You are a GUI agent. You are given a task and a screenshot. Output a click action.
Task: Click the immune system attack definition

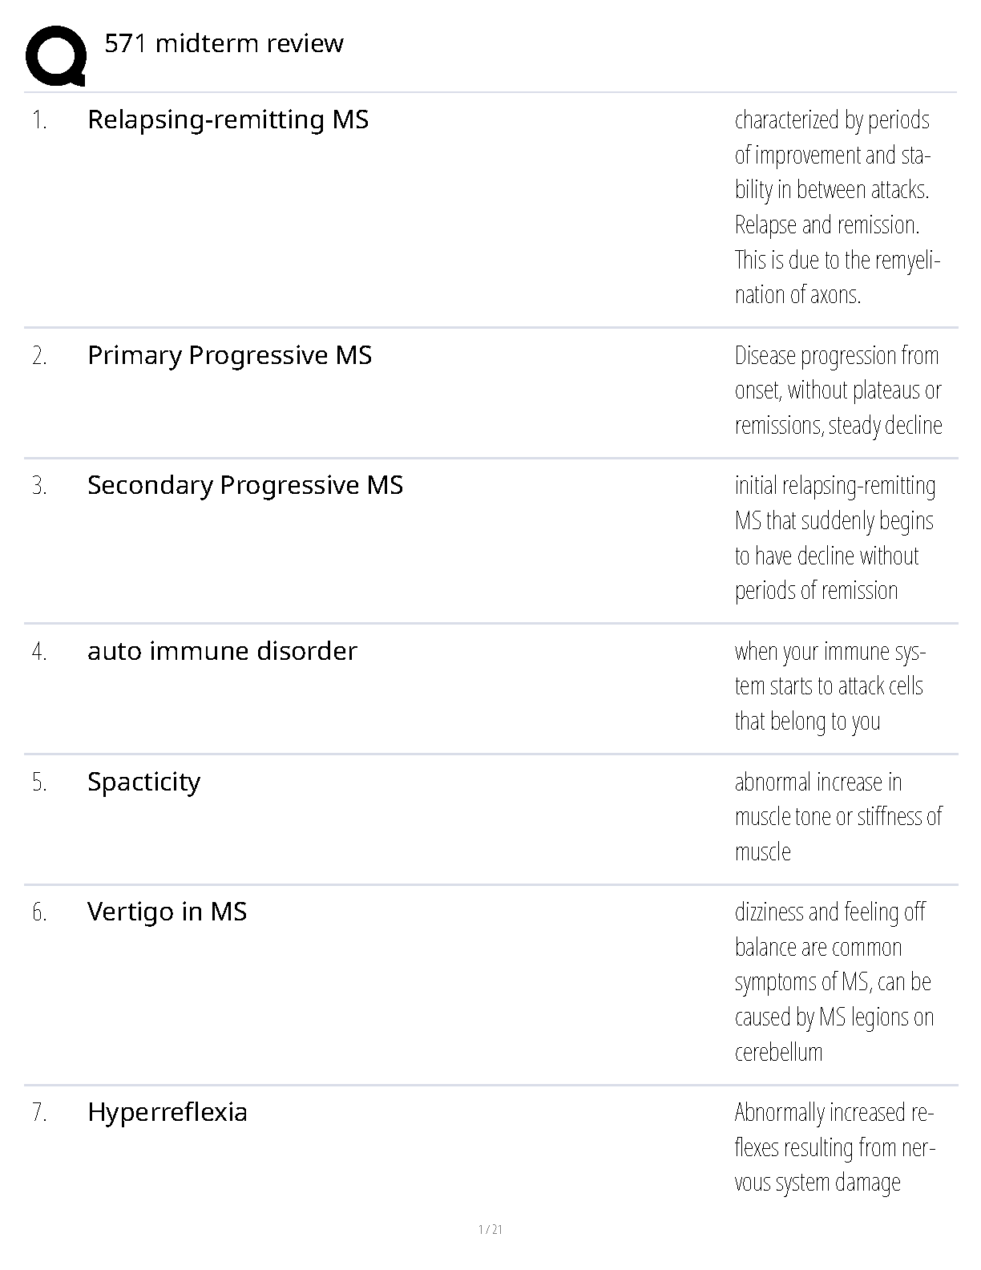(830, 686)
